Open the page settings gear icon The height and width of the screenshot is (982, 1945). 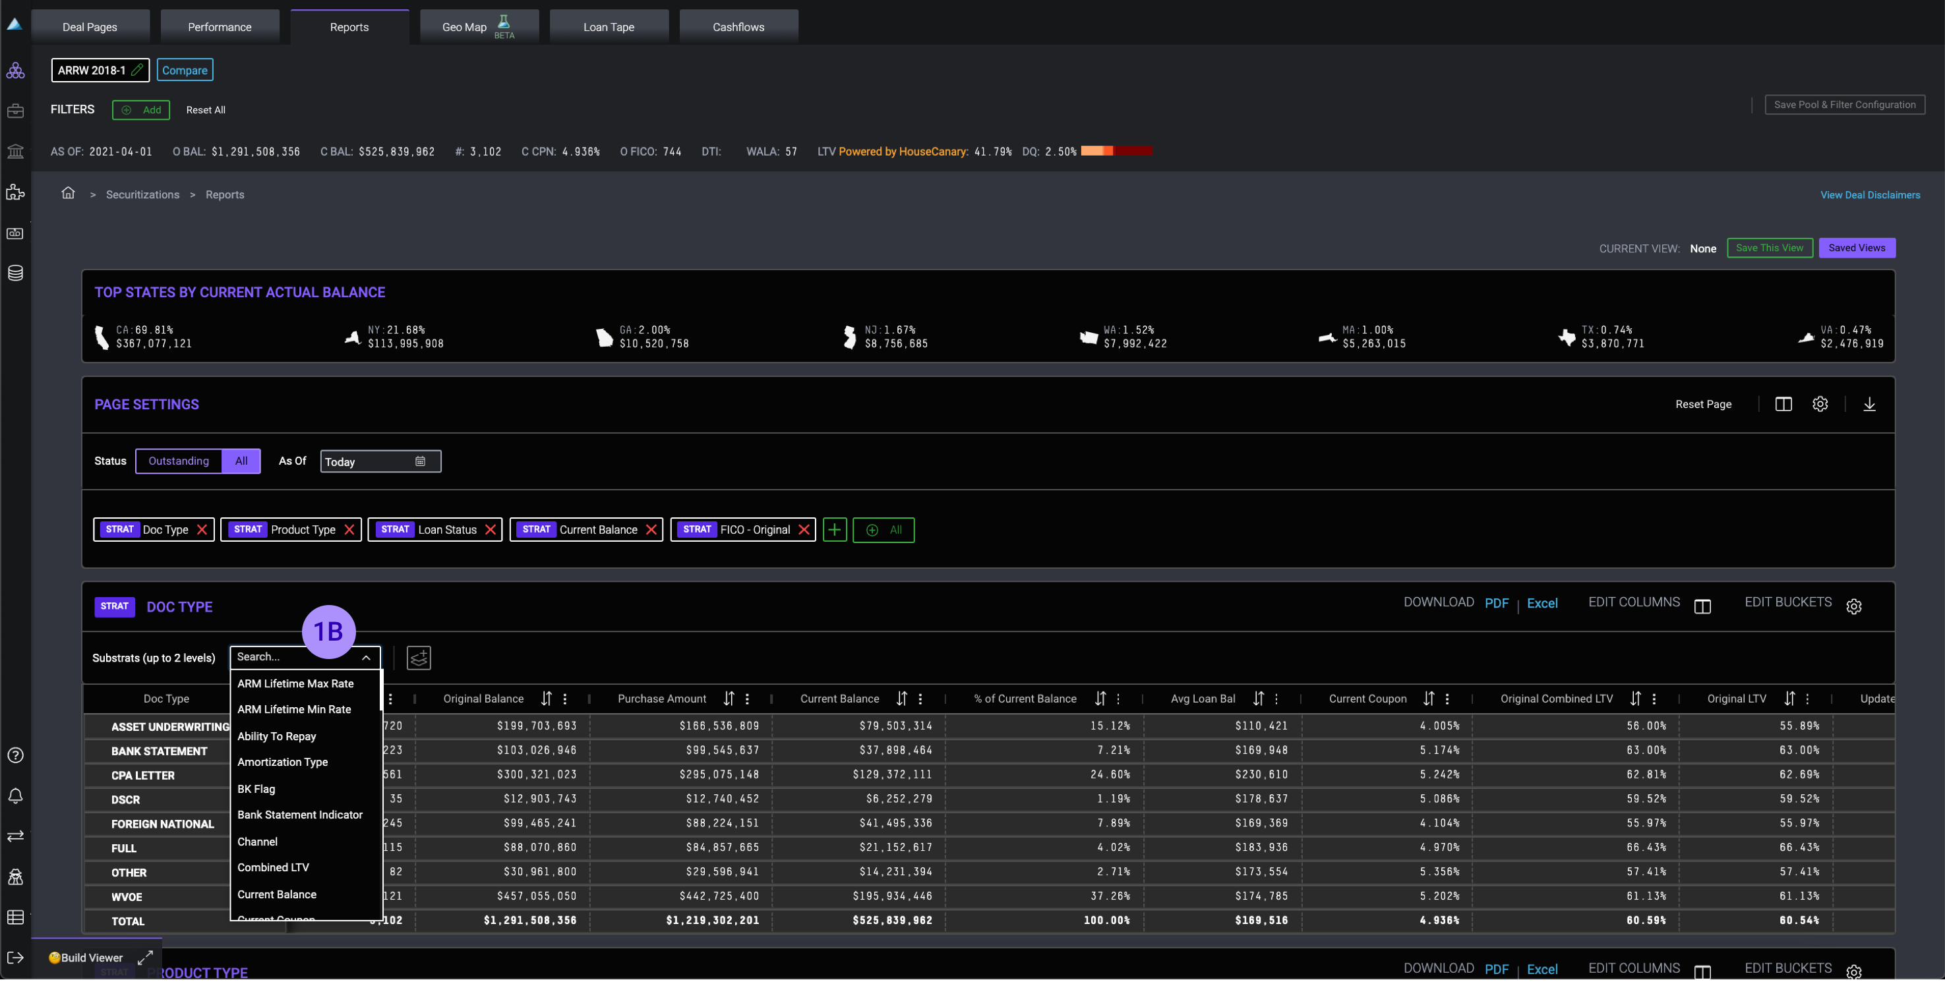[1820, 405]
